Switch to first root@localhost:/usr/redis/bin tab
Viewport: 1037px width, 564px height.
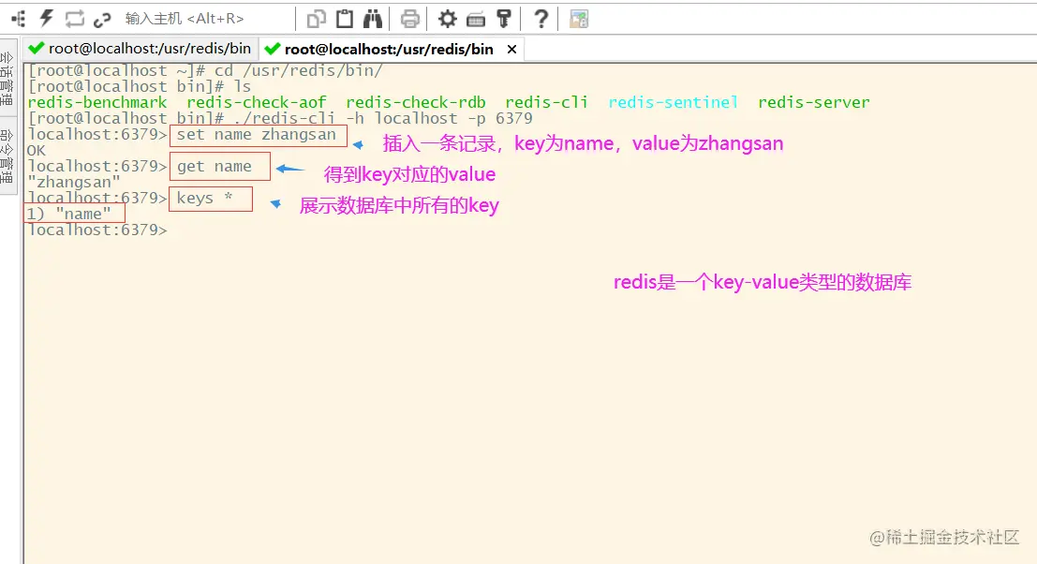pos(141,49)
